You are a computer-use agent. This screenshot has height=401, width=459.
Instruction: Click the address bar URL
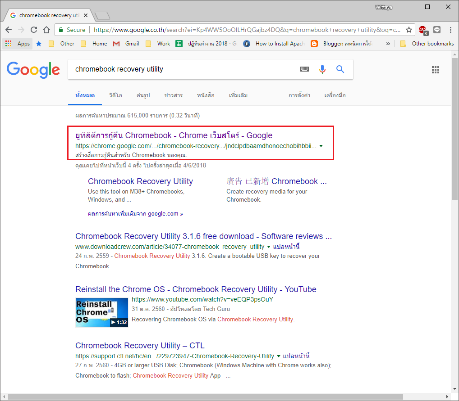tap(247, 30)
